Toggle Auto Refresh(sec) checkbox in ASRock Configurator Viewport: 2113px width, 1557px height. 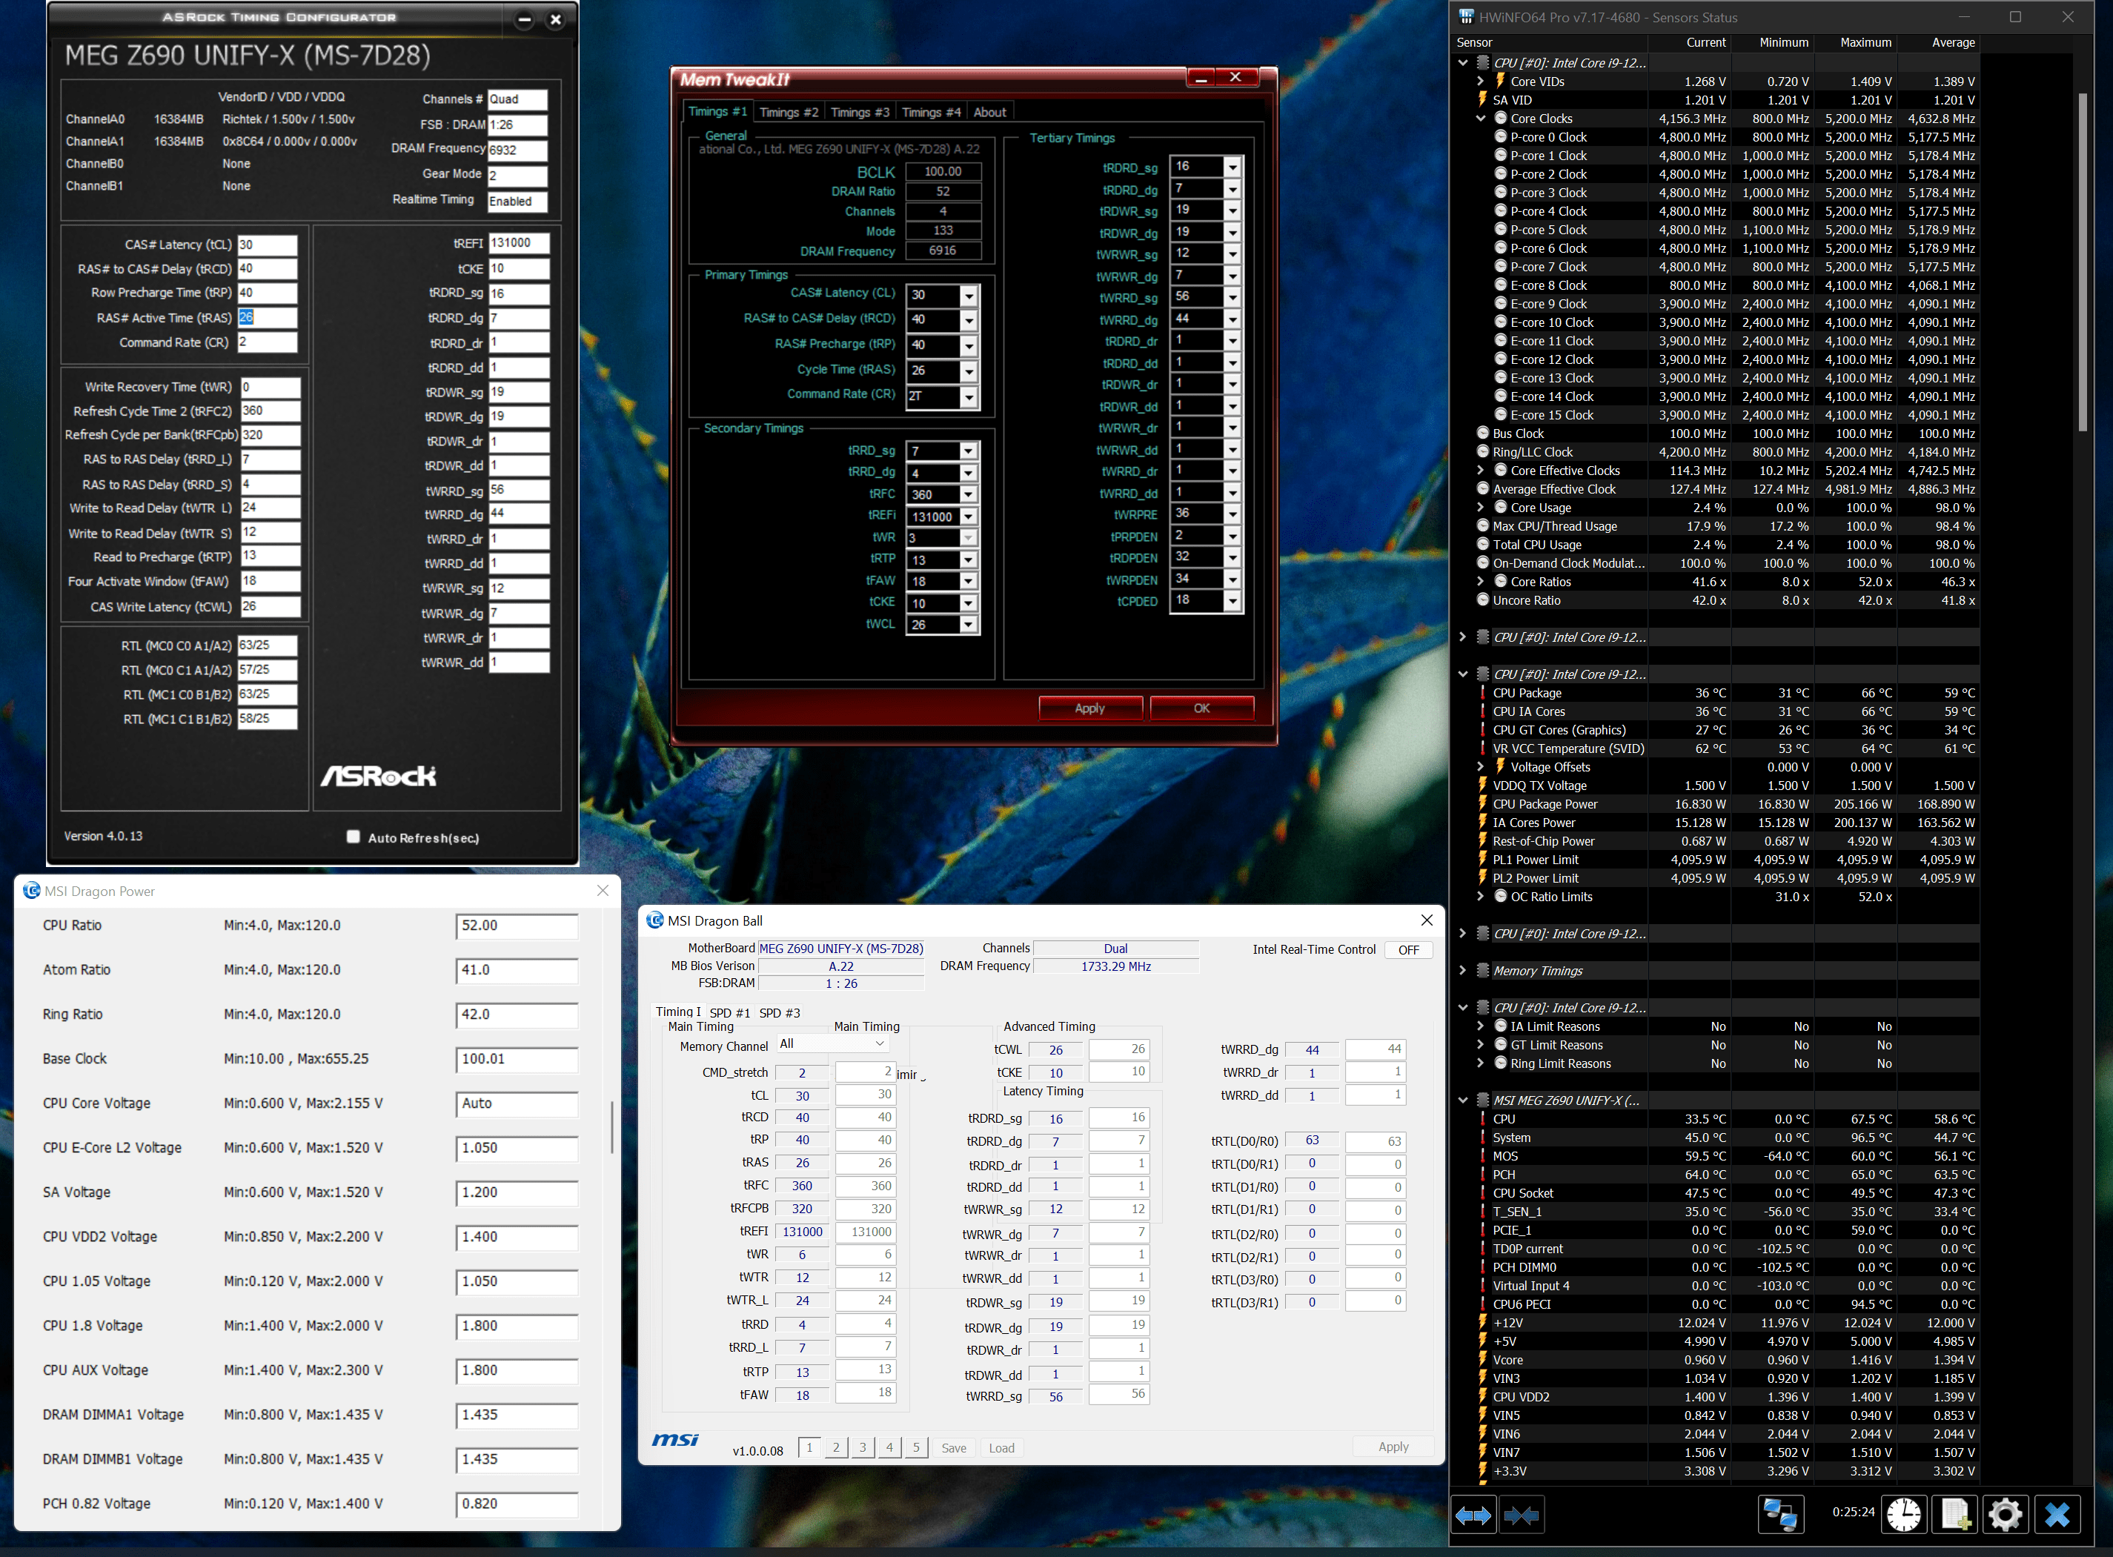coord(354,837)
